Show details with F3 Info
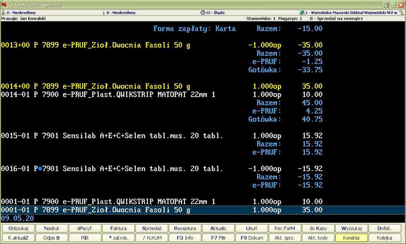406x244 pixels. (185, 238)
